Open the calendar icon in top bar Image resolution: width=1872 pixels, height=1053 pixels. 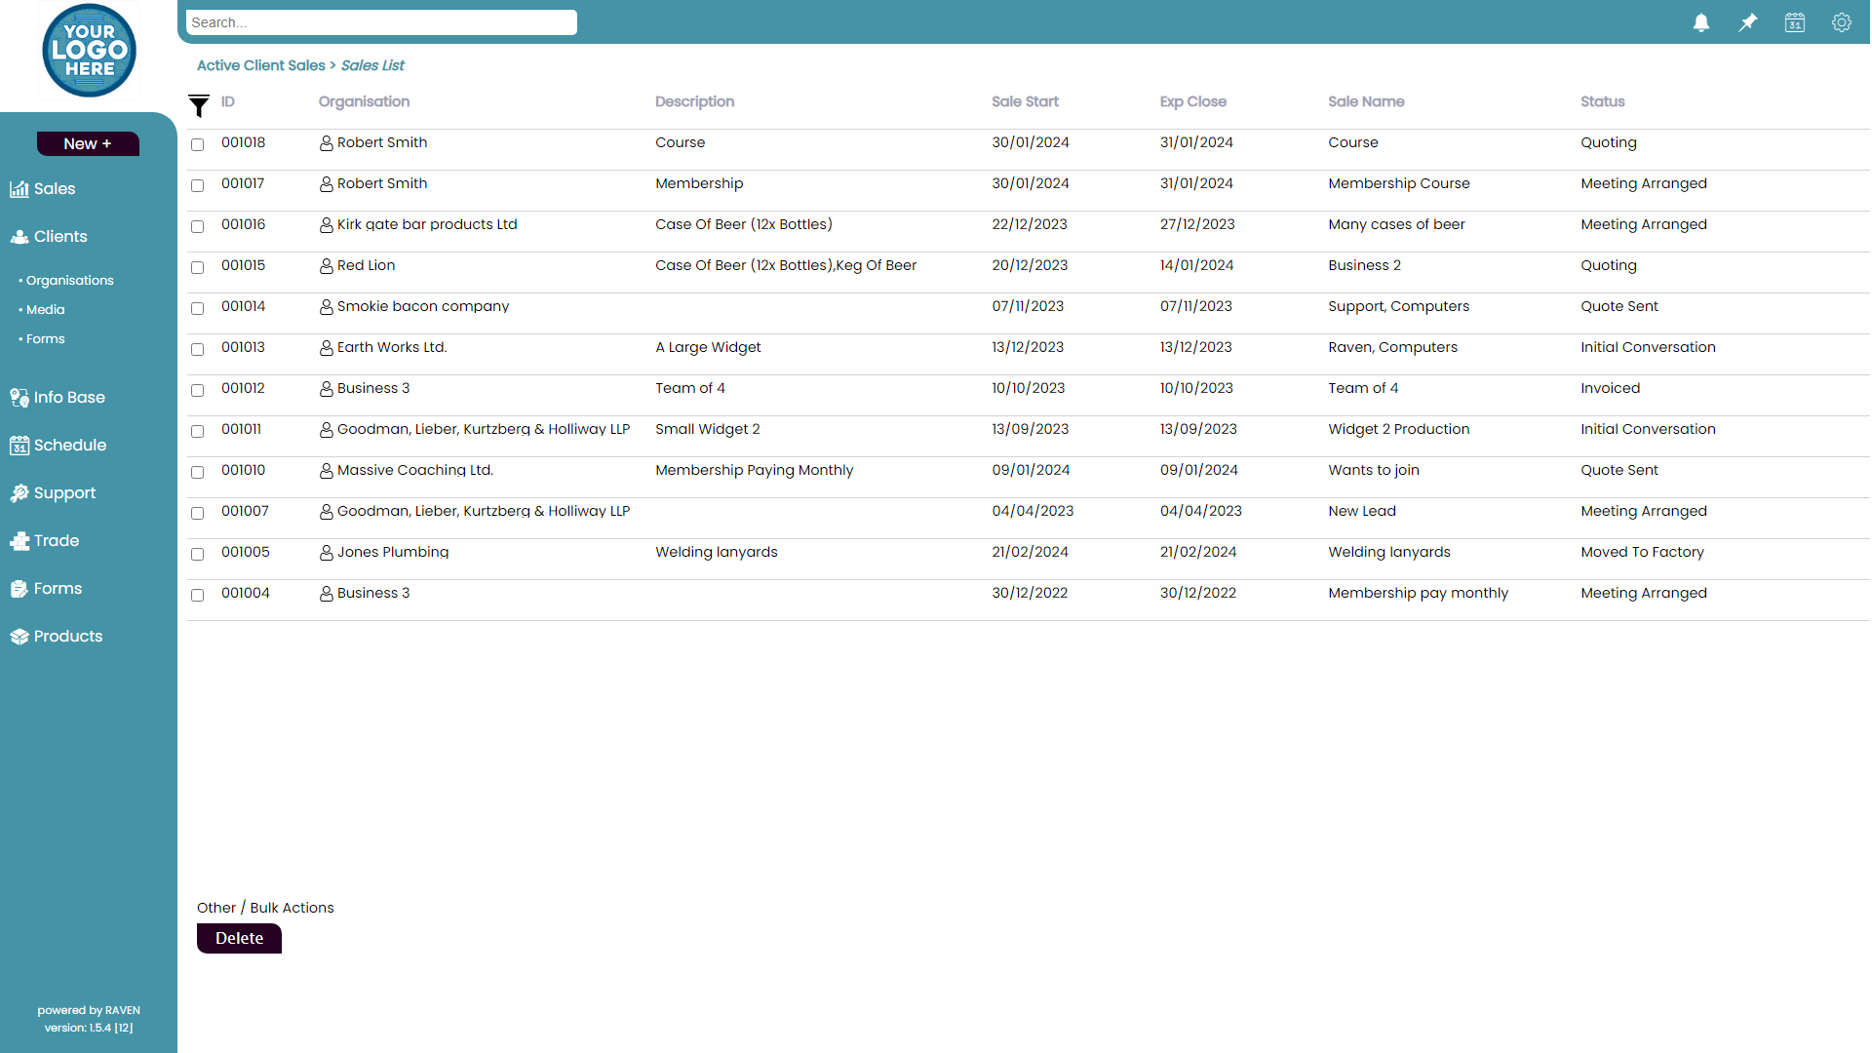tap(1794, 22)
